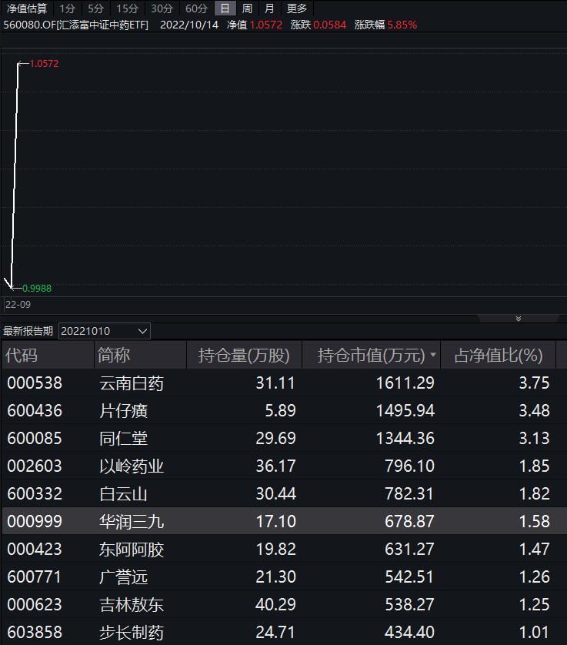Select stock code 600436
Image resolution: width=567 pixels, height=645 pixels.
(x=35, y=410)
